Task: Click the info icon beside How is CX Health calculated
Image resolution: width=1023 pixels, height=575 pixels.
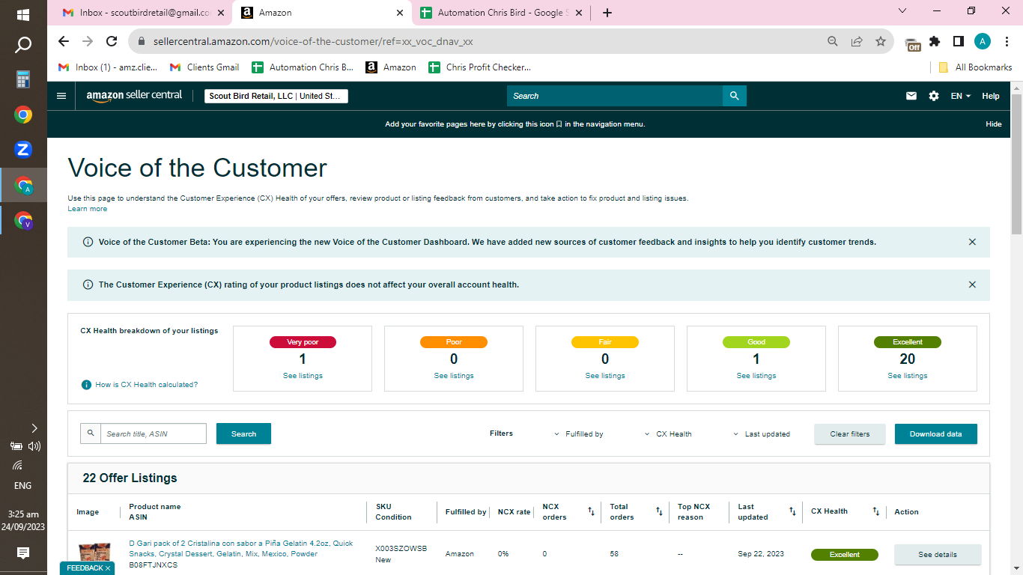Action: pos(86,385)
